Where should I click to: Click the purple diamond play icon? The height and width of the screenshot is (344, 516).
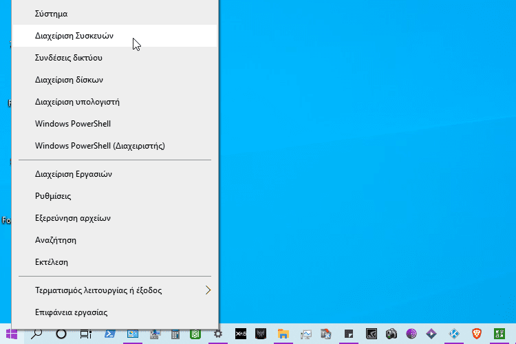click(431, 334)
